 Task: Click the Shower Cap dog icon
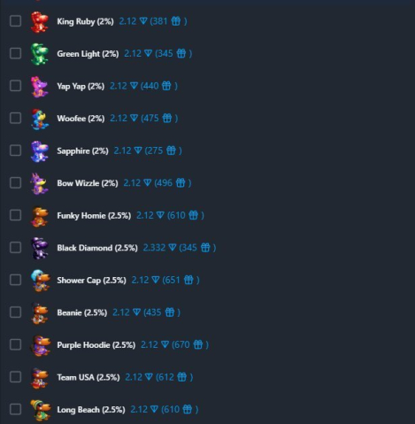click(x=40, y=280)
